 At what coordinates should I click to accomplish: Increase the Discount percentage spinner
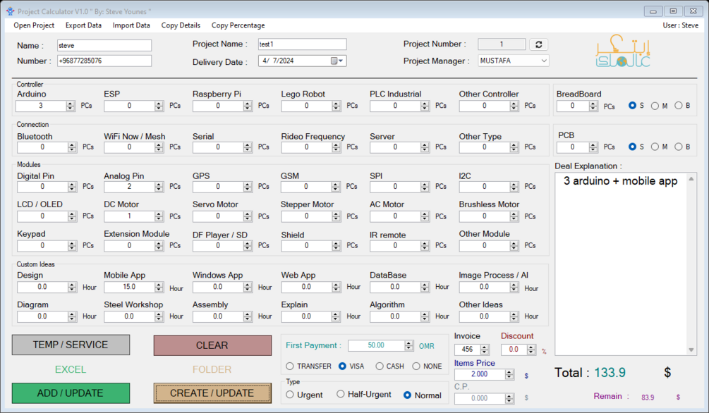[531, 347]
